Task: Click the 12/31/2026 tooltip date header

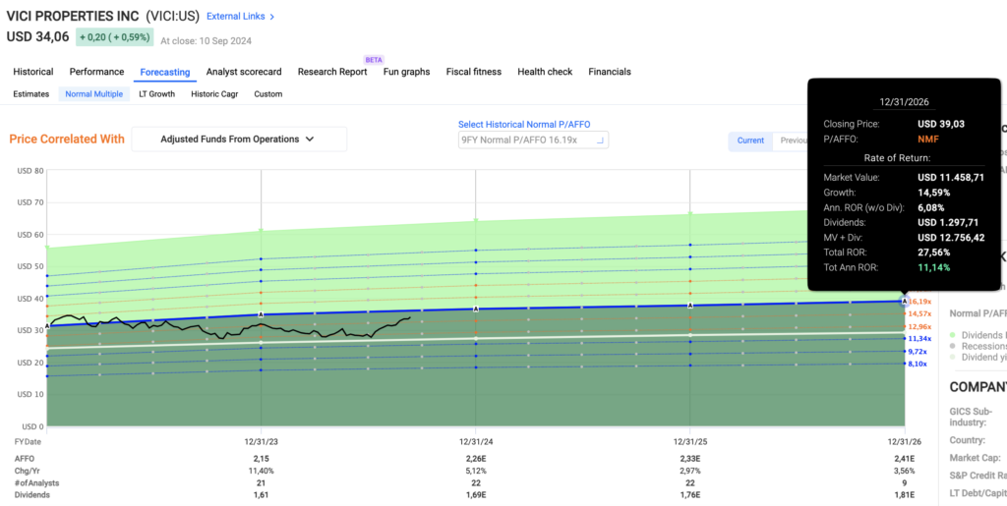Action: click(905, 102)
